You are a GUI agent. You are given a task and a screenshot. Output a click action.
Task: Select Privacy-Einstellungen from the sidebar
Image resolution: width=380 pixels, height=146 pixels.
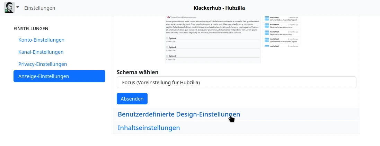[43, 64]
